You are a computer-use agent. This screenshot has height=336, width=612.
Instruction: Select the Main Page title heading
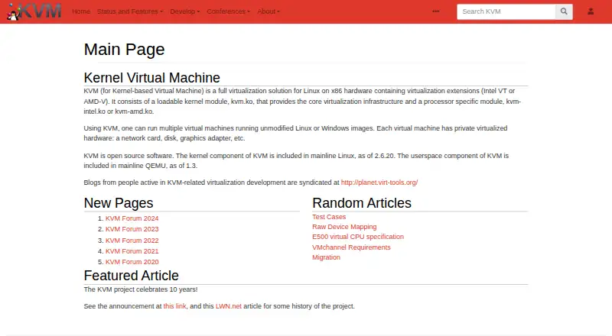point(124,50)
